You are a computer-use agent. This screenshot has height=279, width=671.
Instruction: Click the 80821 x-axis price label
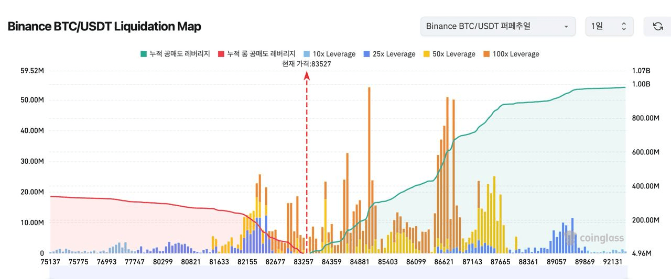[191, 261]
